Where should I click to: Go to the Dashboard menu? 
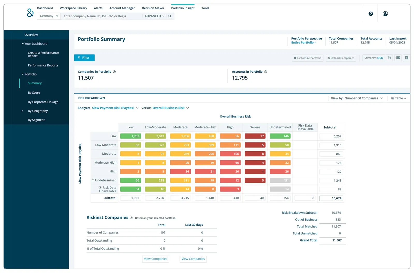(45, 8)
